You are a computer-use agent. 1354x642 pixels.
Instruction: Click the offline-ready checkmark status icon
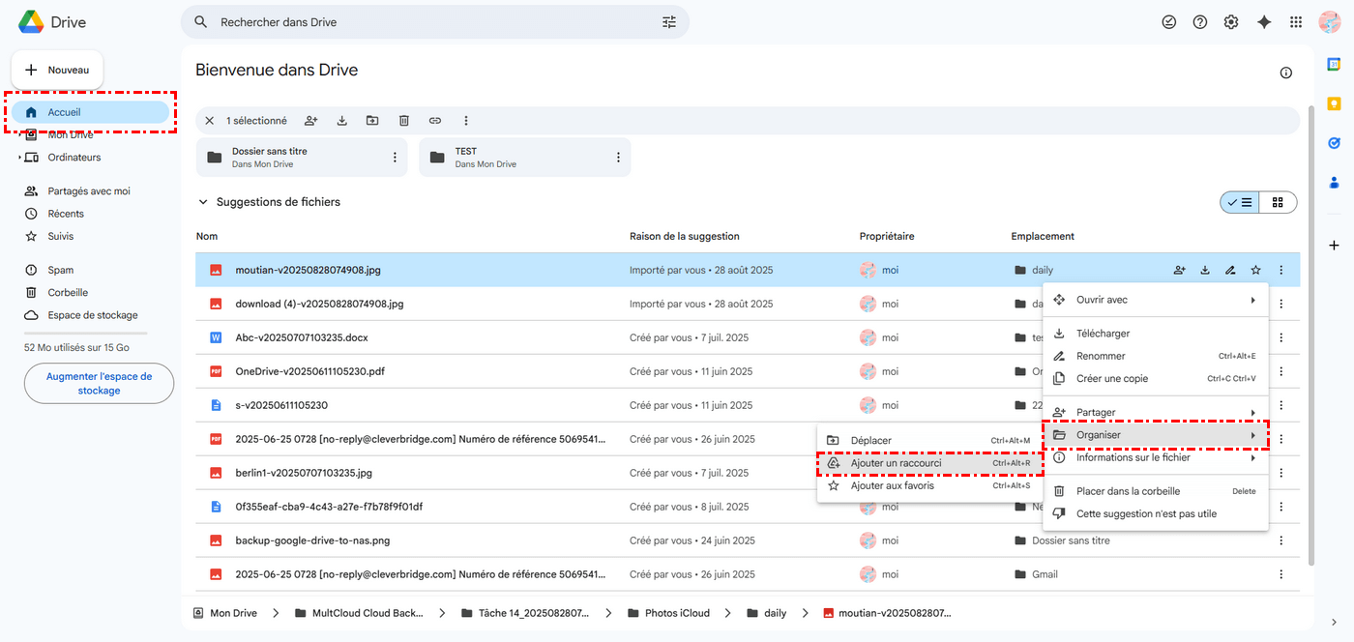pos(1168,22)
